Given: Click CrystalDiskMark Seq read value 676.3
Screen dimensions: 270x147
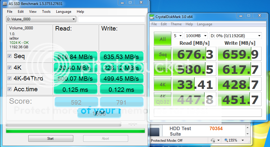Looking at the screenshot, I should pos(194,54).
